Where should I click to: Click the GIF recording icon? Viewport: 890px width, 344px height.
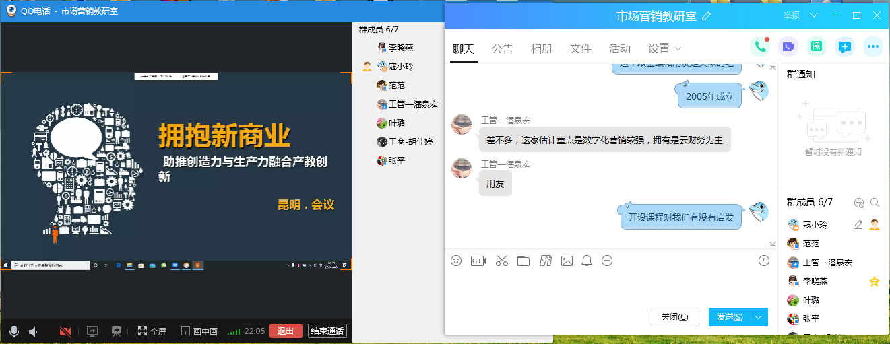click(x=478, y=261)
